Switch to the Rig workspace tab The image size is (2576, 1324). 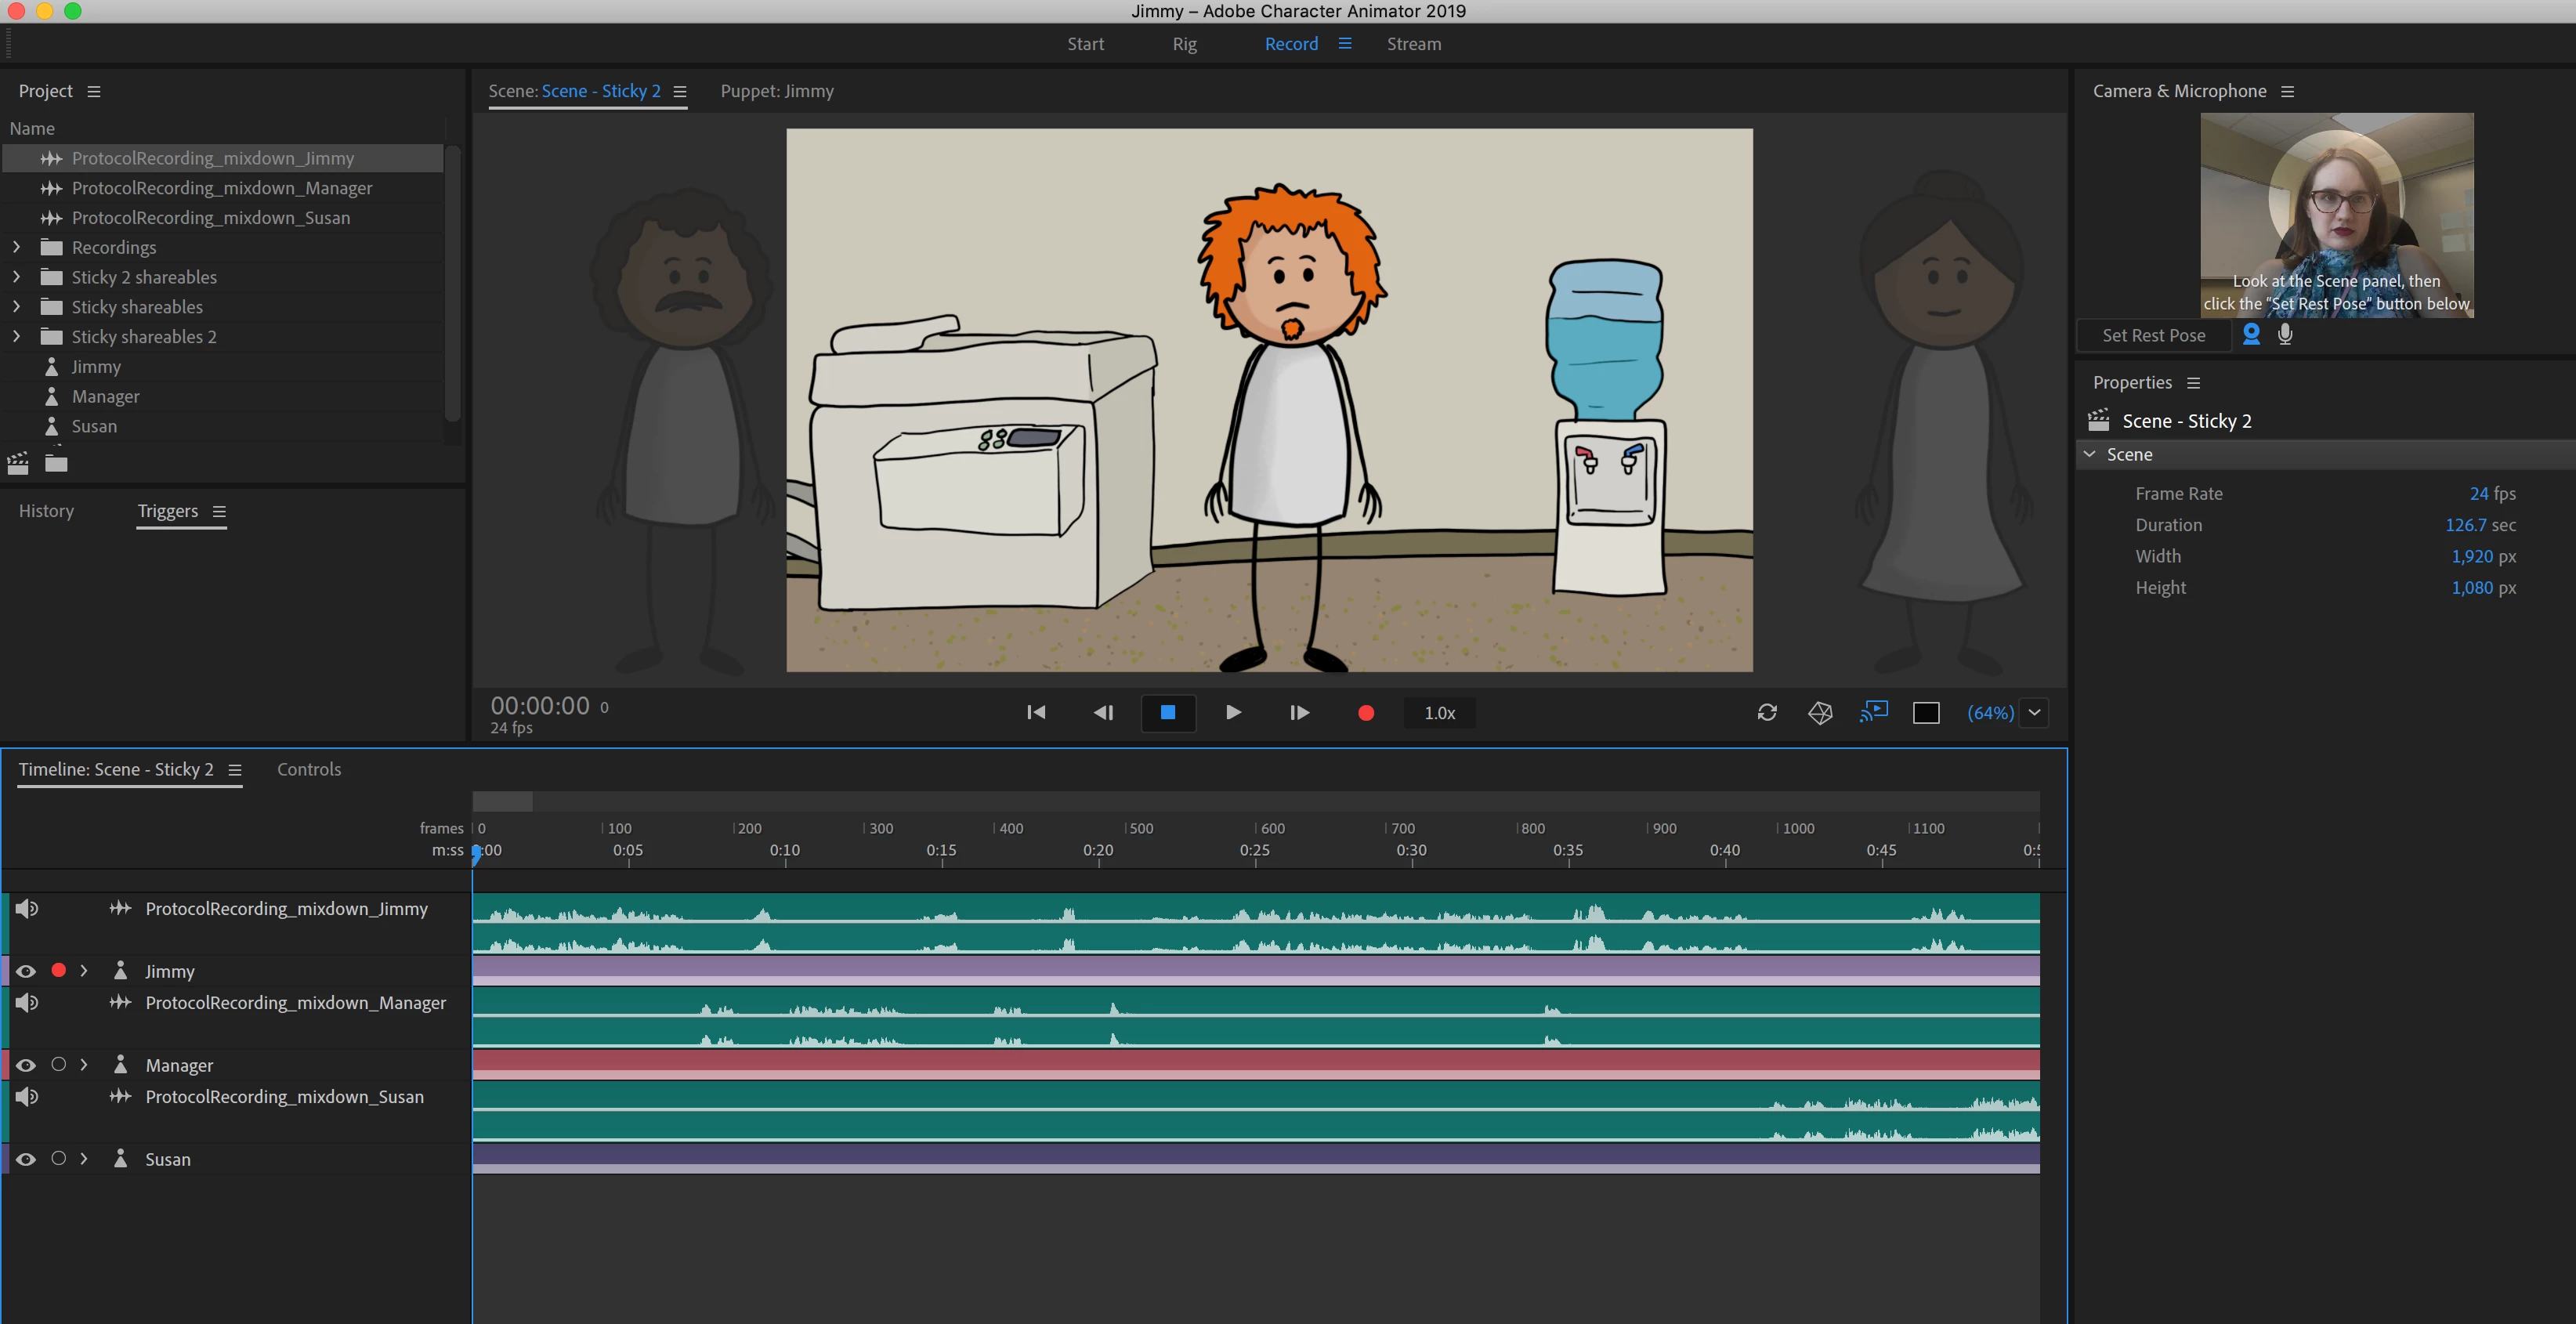pyautogui.click(x=1184, y=44)
